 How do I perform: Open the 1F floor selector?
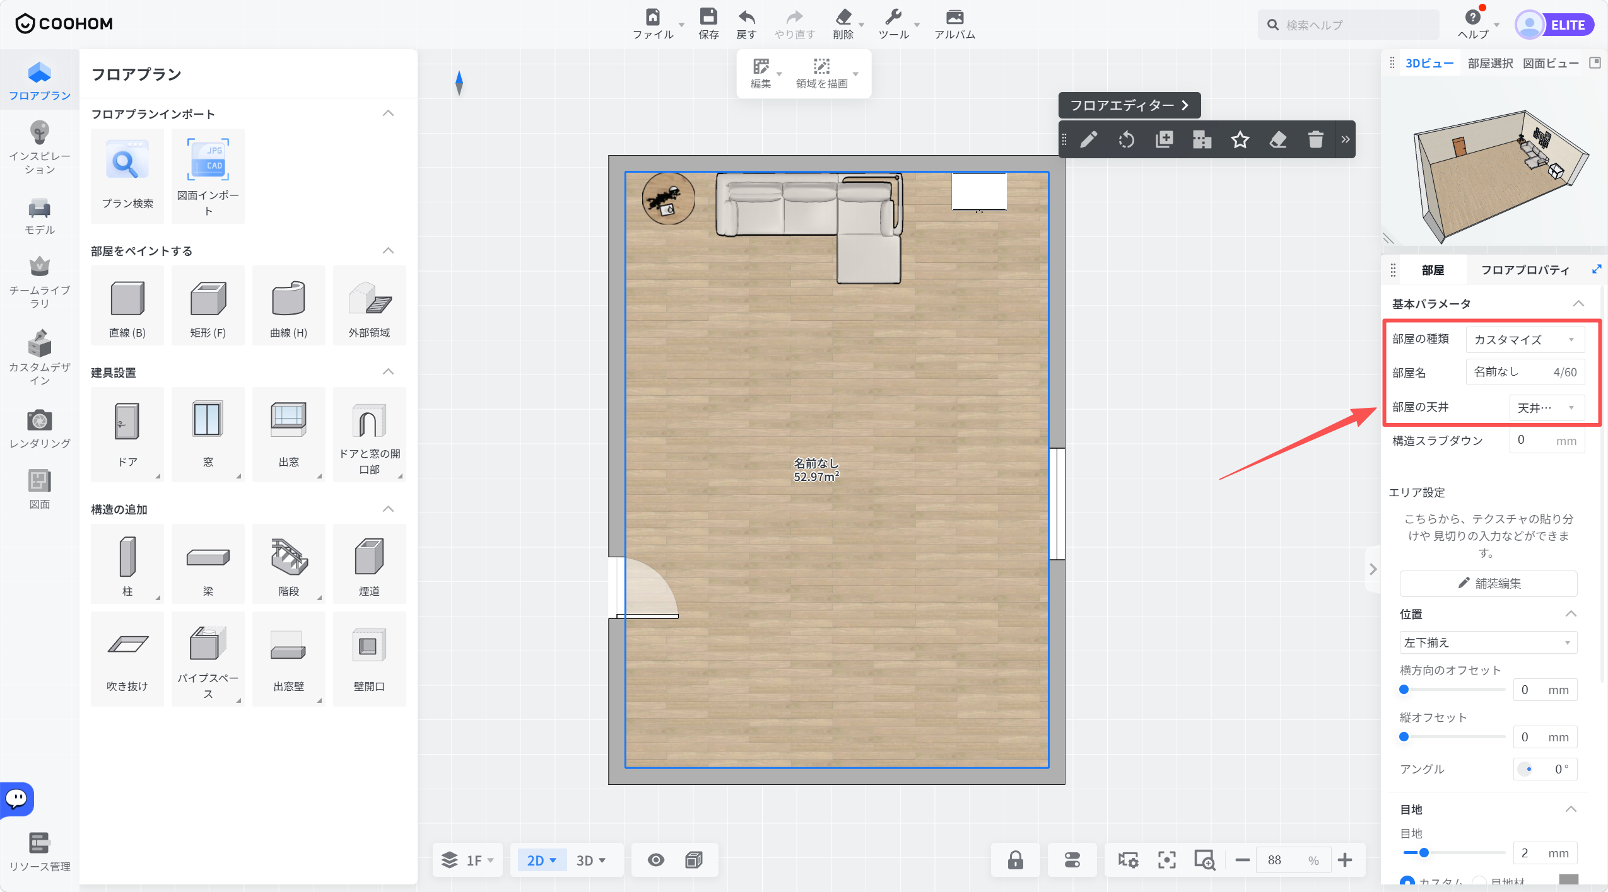coord(468,860)
